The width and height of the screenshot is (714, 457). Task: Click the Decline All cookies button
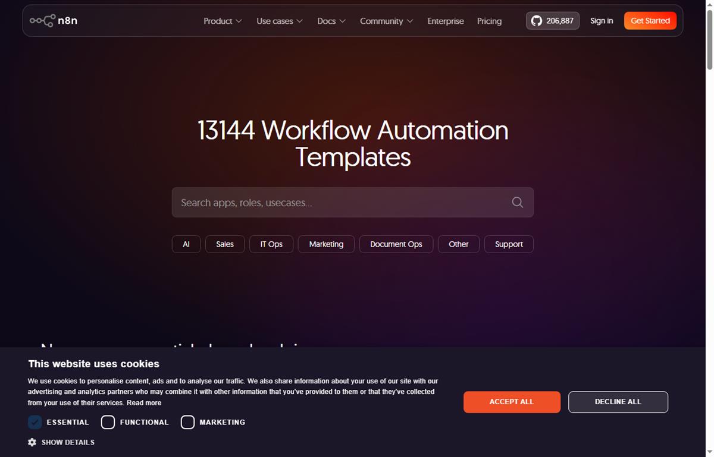[x=618, y=402]
